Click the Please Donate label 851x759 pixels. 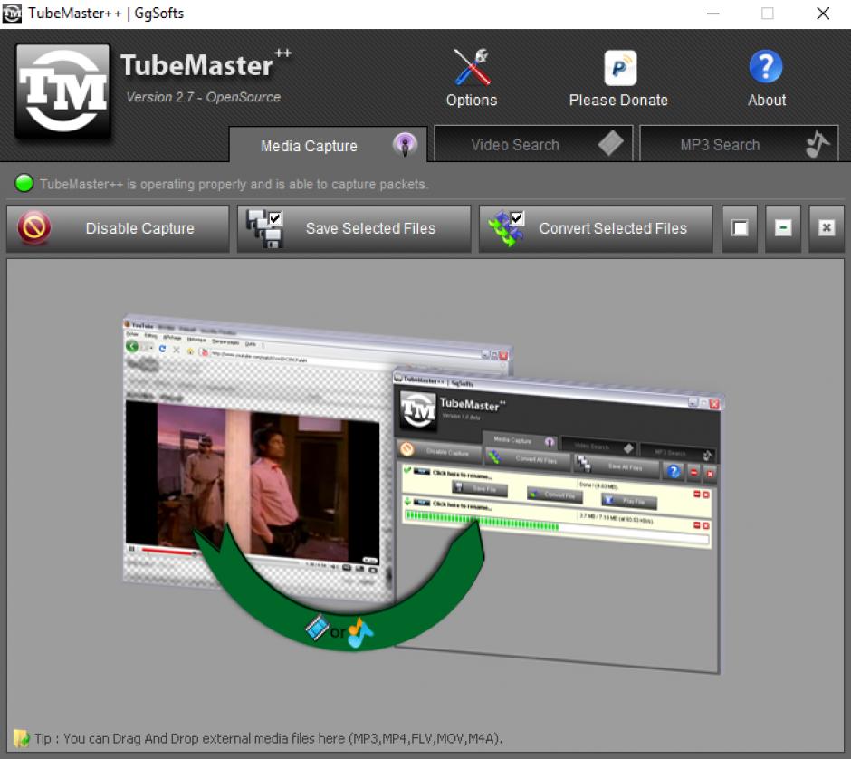tap(618, 100)
